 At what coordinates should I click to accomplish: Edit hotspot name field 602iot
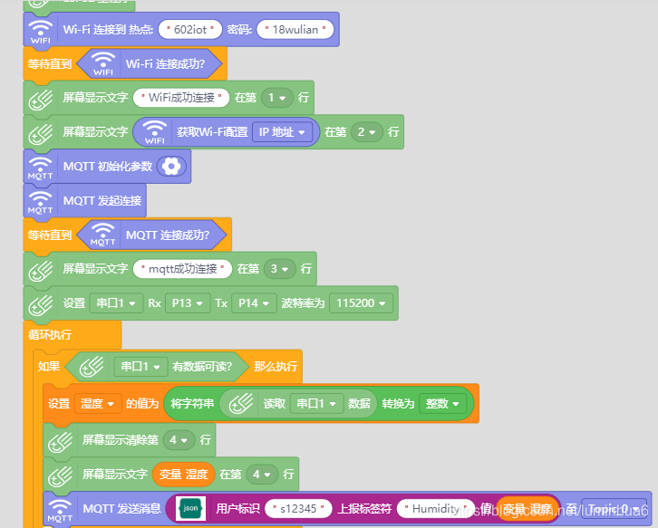tap(190, 30)
